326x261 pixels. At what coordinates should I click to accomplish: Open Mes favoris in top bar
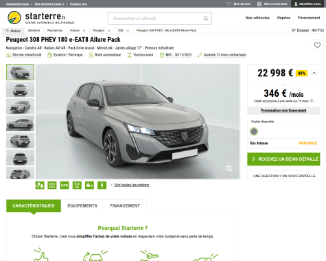pos(238,4)
